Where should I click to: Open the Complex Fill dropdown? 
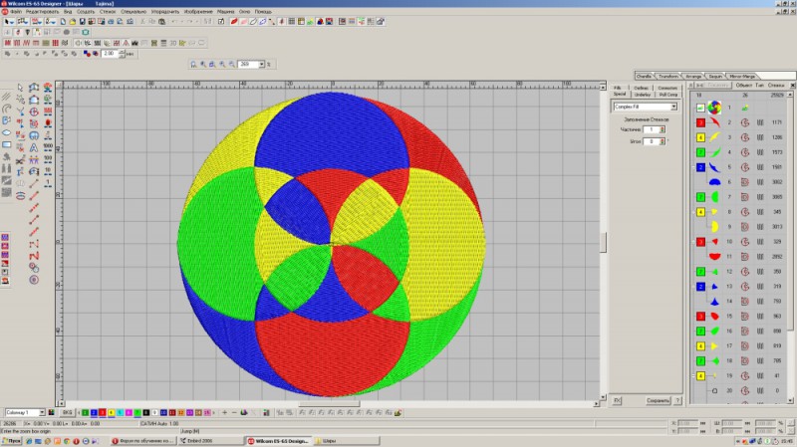[x=673, y=107]
